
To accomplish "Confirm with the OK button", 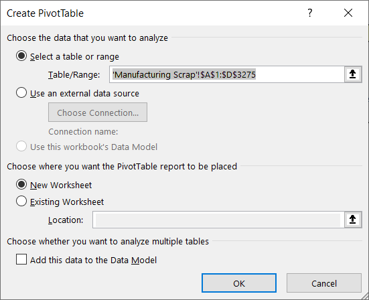I will 239,283.
